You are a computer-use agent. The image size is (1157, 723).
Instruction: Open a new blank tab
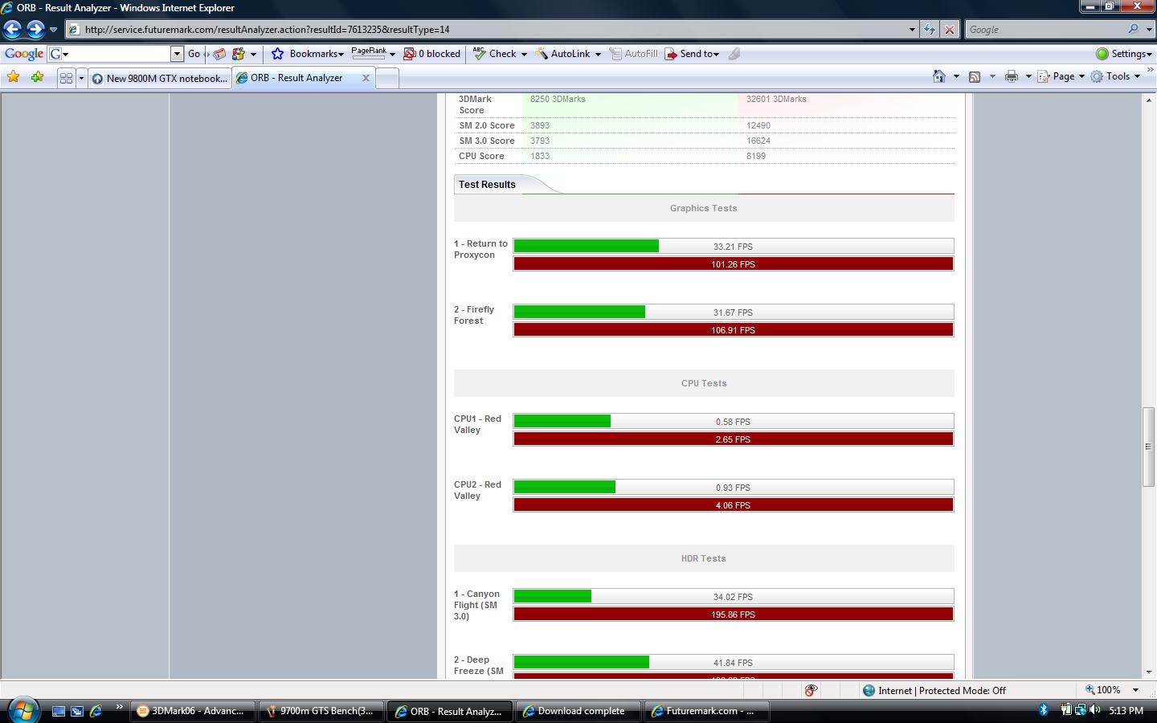coord(387,78)
